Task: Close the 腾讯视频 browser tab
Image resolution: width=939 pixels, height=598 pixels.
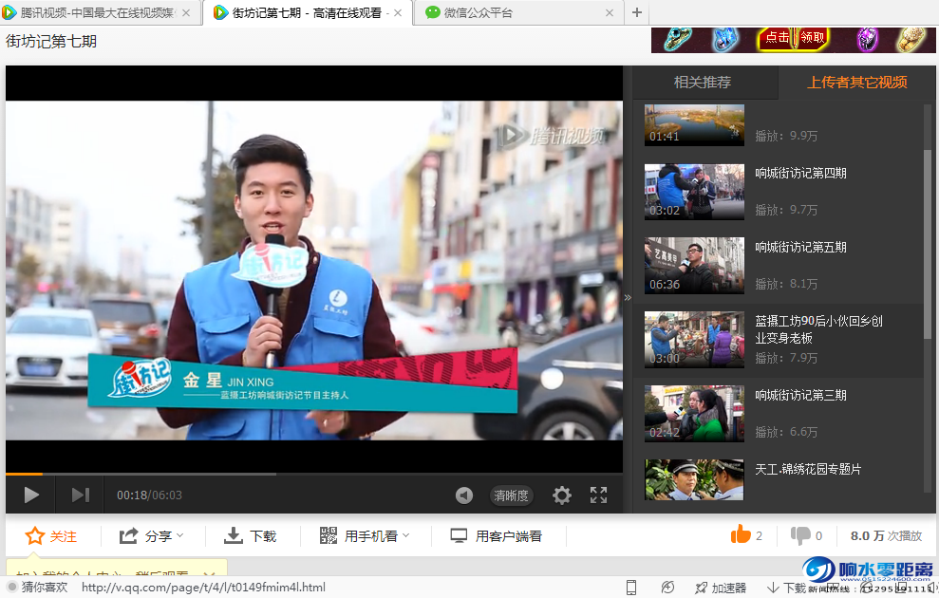Action: tap(186, 12)
